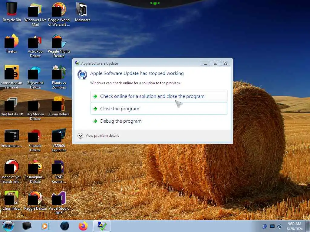
Task: Open the Windows Start orb
Action: coord(8,226)
